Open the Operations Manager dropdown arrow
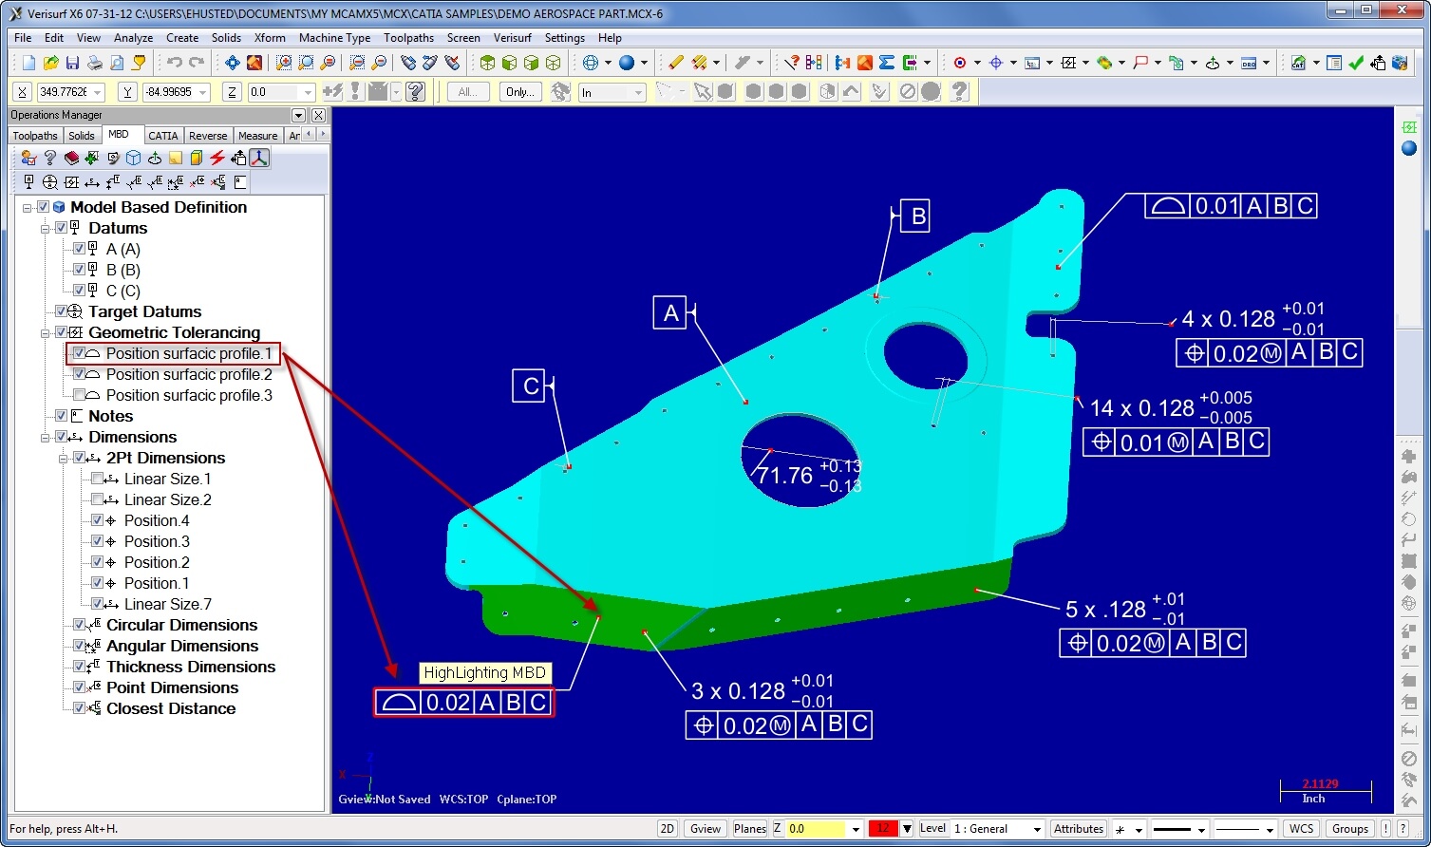Viewport: 1431px width, 847px height. [298, 115]
